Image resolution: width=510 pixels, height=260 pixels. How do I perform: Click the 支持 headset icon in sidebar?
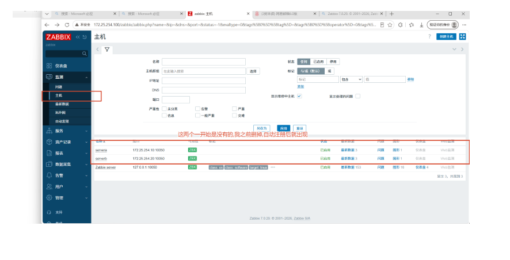coord(49,212)
